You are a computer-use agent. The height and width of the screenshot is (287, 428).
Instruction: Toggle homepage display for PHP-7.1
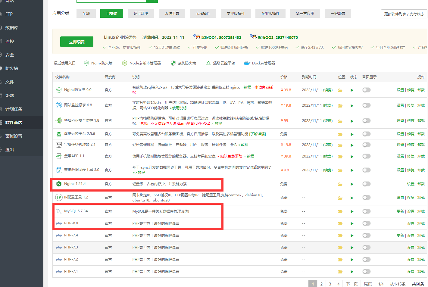pyautogui.click(x=367, y=272)
